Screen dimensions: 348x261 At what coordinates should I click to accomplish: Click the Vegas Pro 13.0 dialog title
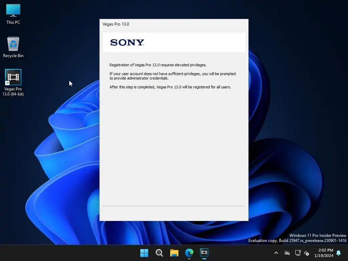116,24
